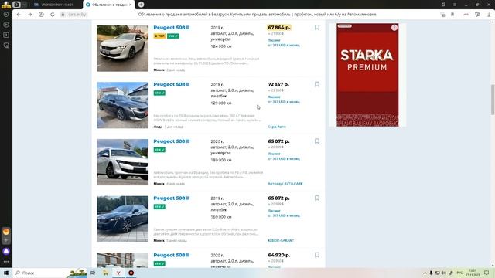Open the Peugeot 508 II with 169 000 km
The image size is (495, 278).
[x=172, y=198]
